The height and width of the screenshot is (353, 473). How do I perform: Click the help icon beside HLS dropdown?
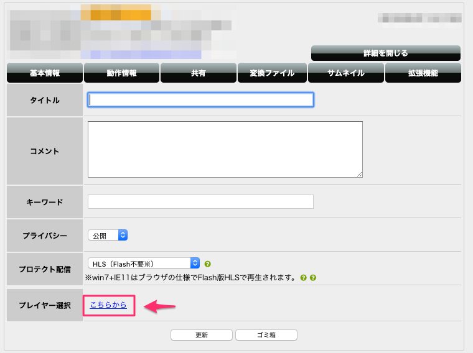(x=207, y=264)
